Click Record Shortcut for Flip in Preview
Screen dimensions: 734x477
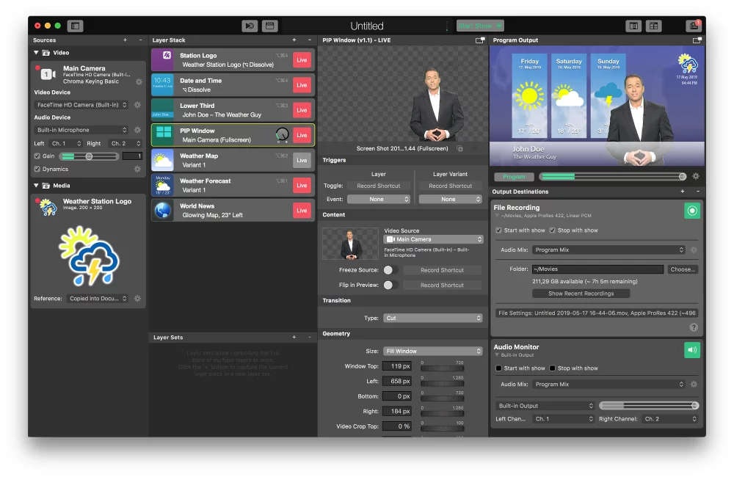coord(442,285)
